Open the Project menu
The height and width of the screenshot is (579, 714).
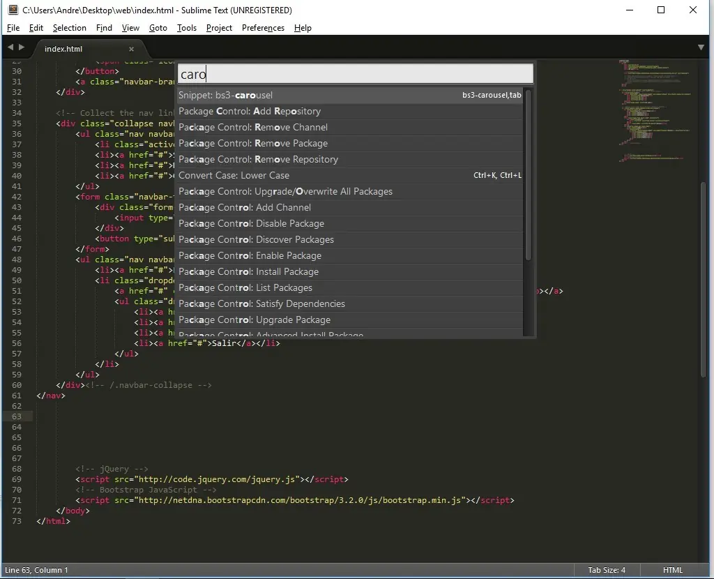click(x=219, y=28)
